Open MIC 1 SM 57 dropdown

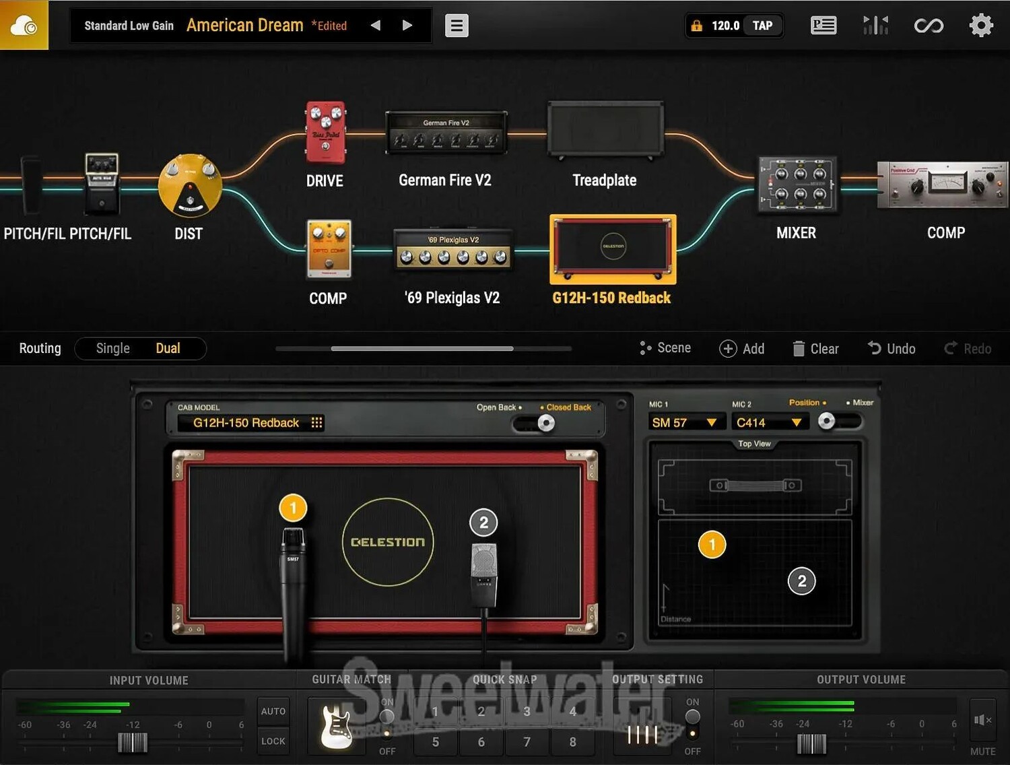[x=685, y=422]
